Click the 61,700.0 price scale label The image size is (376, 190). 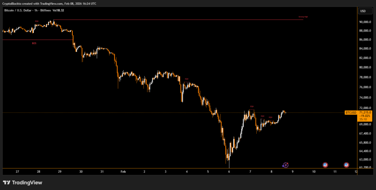(x=365, y=167)
